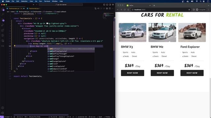Click the localhost:3000 address bar
Screen dimensions: 211x118
[161, 10]
